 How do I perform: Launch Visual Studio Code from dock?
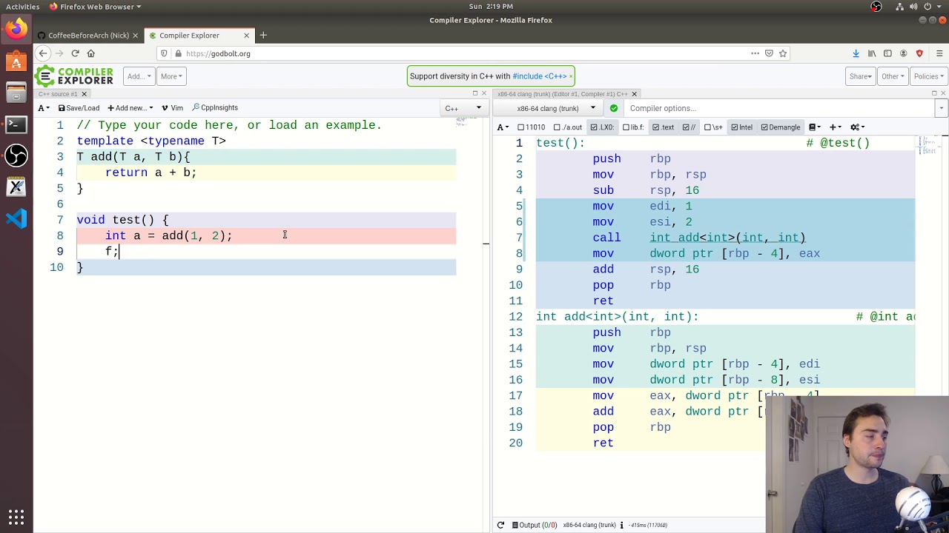[x=16, y=218]
